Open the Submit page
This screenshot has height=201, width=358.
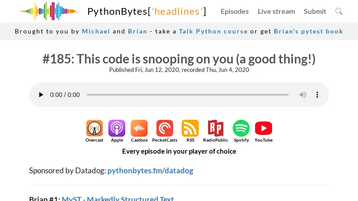click(315, 11)
